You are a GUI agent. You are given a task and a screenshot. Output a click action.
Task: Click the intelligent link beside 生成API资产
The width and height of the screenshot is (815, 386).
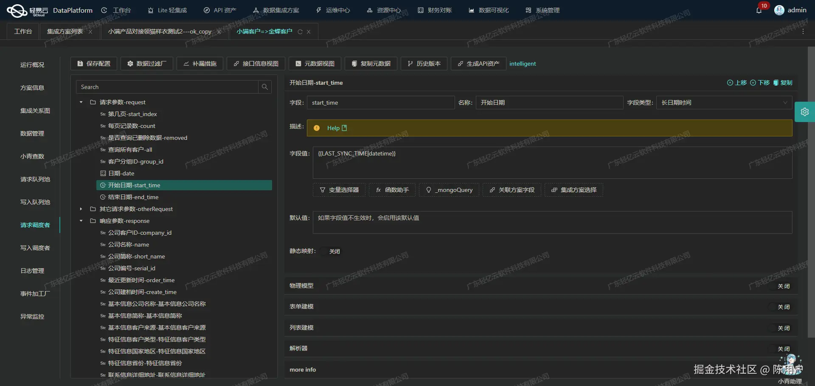[x=523, y=64]
